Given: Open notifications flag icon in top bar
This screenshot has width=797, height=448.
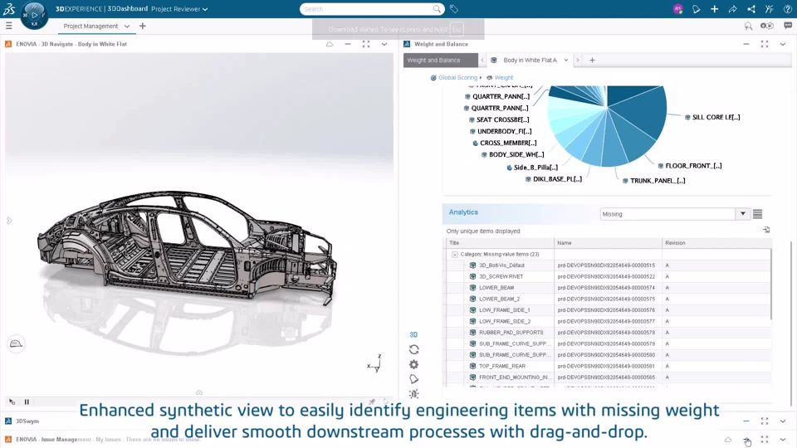Looking at the screenshot, I should click(696, 9).
